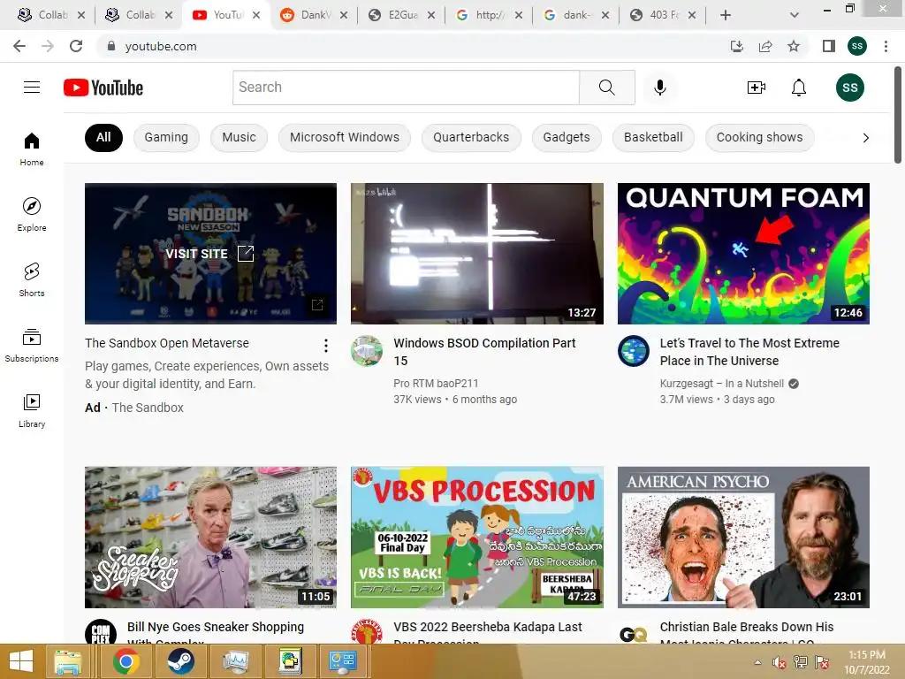
Task: Open the Pro RTM baoP211 channel avatar
Action: click(x=367, y=351)
